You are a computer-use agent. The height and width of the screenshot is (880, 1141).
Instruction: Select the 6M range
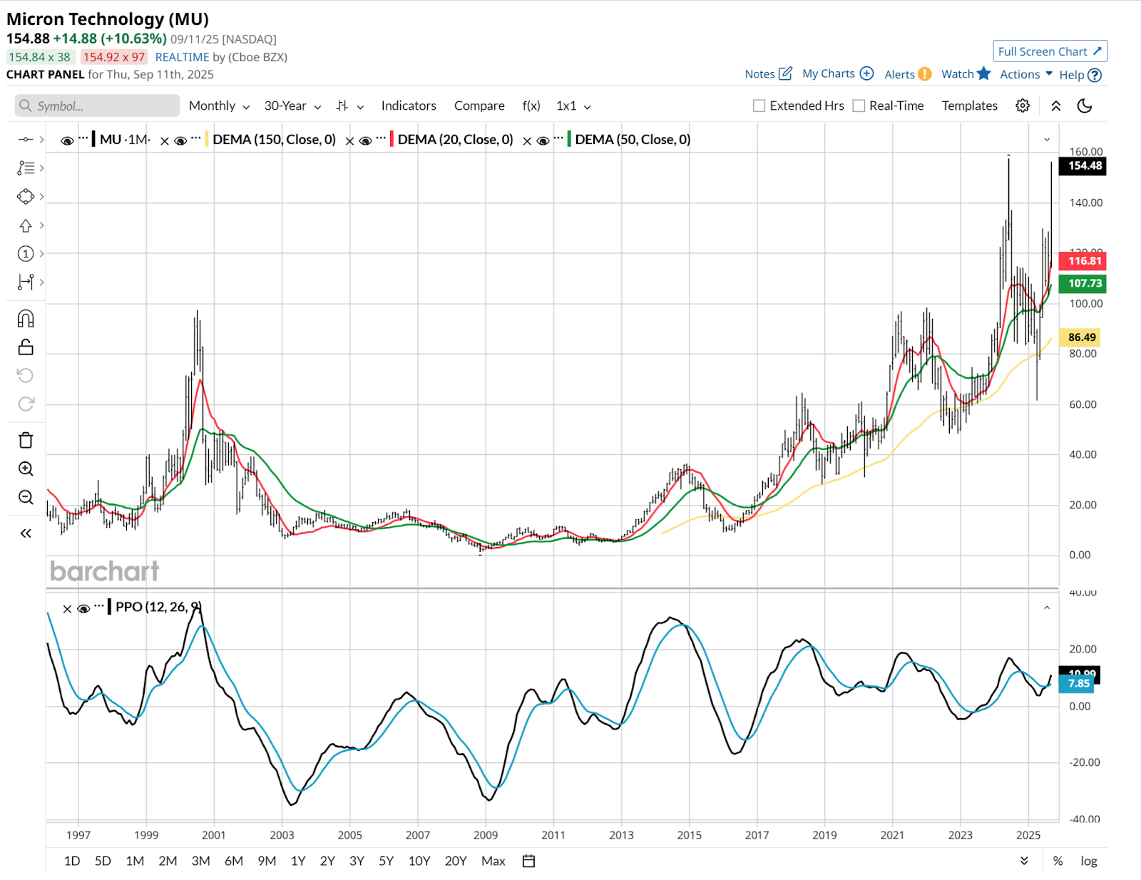(x=234, y=861)
